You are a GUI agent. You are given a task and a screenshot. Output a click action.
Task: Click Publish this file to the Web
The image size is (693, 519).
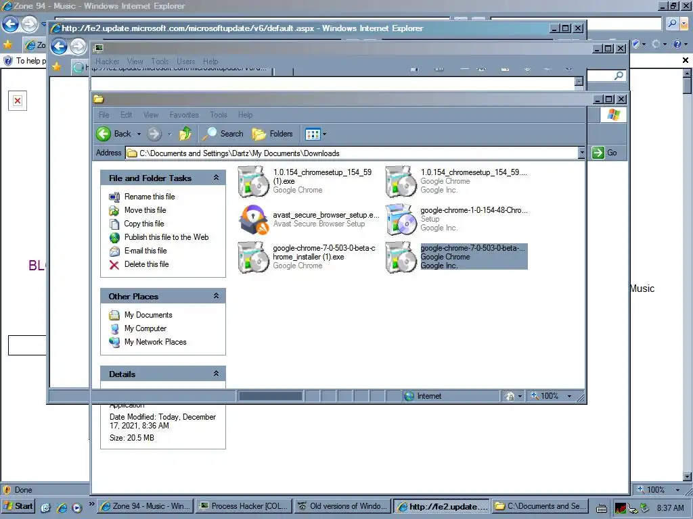[166, 237]
